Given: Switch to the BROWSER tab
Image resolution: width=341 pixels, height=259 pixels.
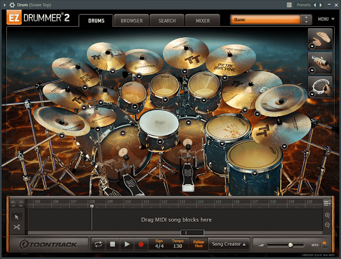Looking at the screenshot, I should pyautogui.click(x=132, y=20).
